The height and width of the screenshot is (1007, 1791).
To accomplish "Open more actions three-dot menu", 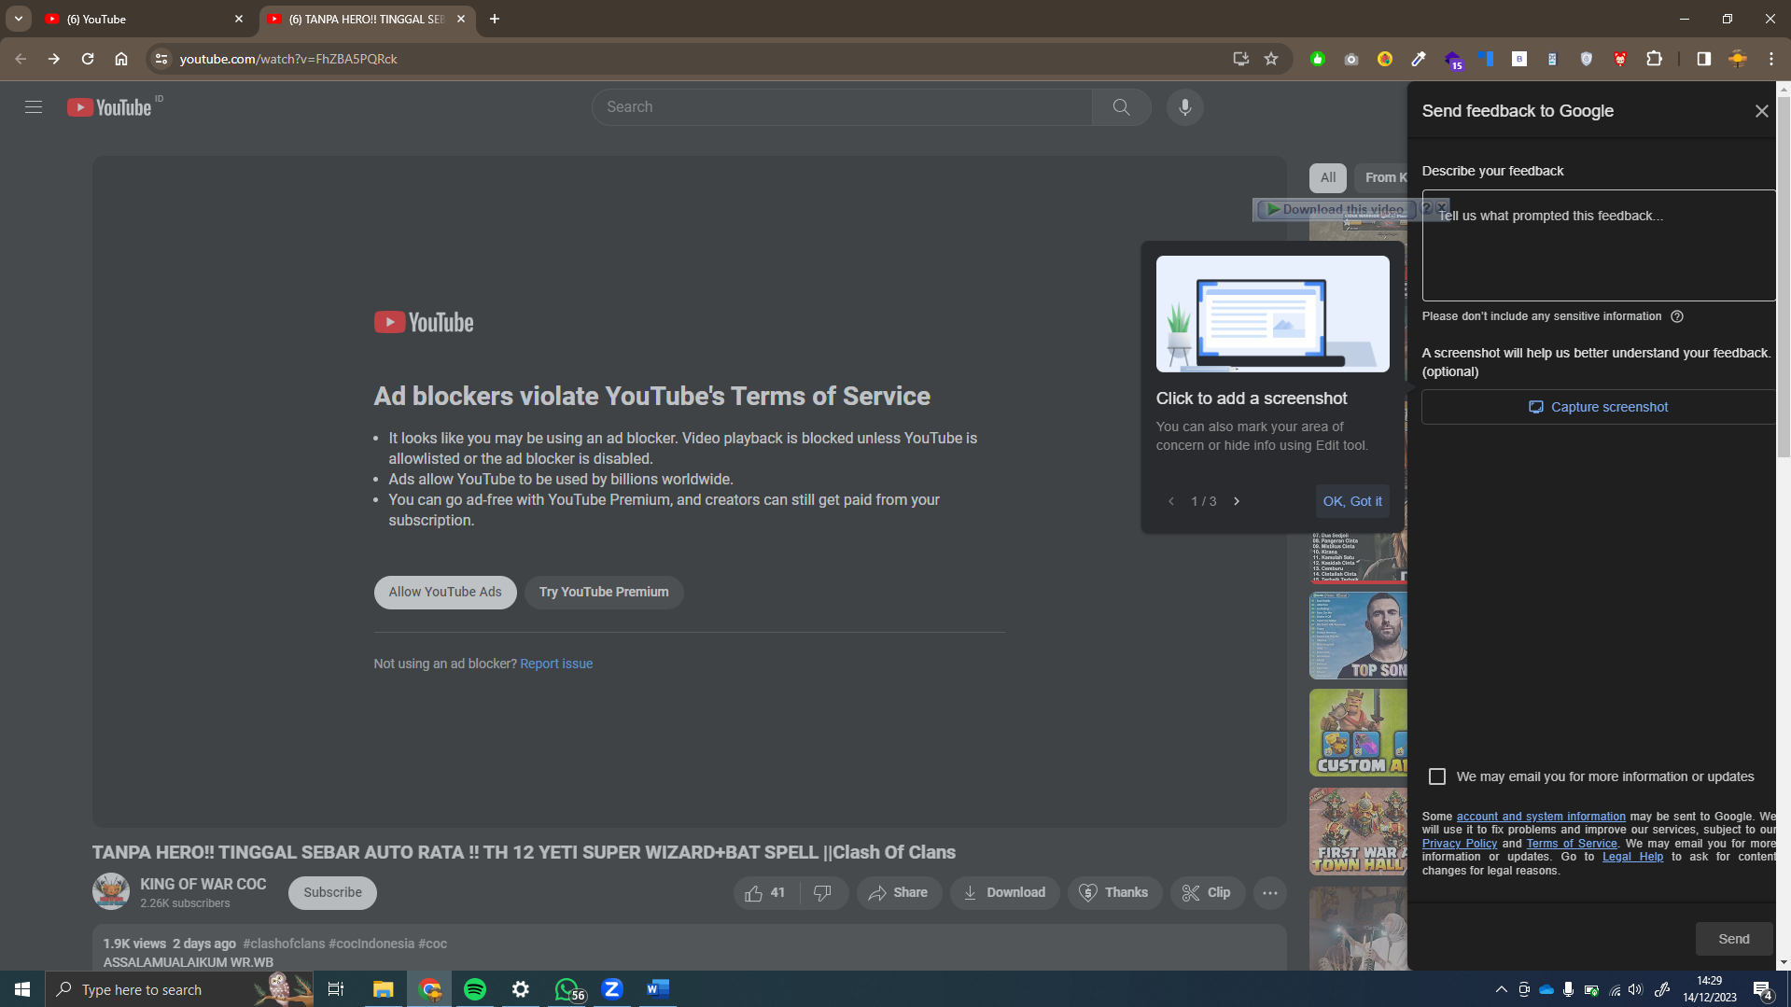I will (1269, 893).
